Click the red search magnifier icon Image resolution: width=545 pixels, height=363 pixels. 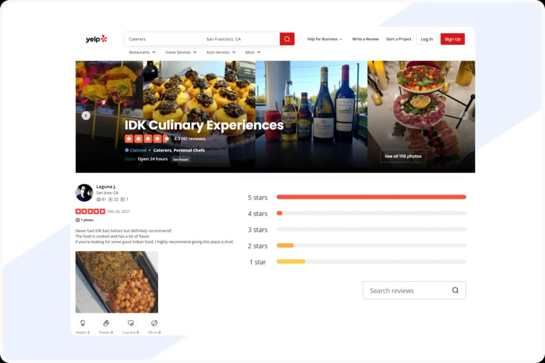pos(287,39)
